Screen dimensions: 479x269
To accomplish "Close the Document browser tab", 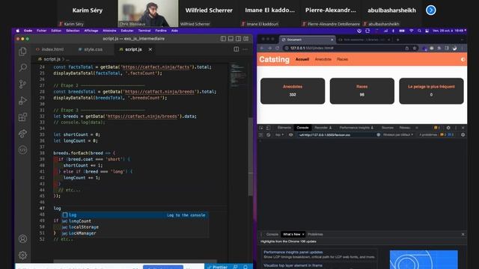I will pos(332,40).
